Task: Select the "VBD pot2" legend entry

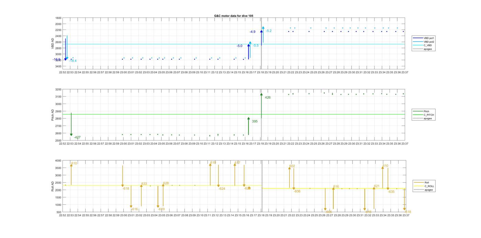Action: pos(423,42)
